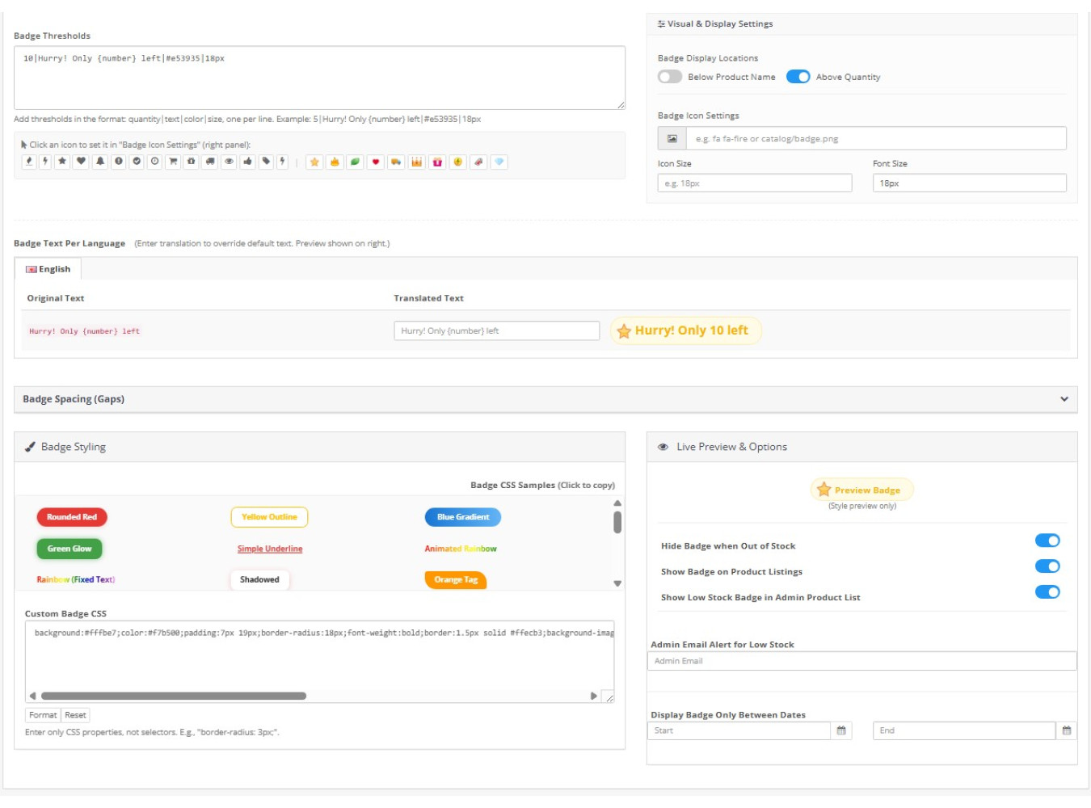Enable Below Product Name badge location
The image size is (1091, 808).
[x=670, y=77]
